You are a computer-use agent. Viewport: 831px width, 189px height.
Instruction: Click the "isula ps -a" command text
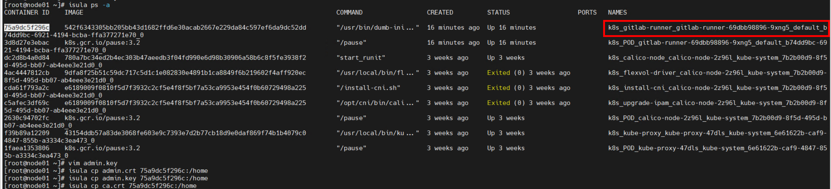tap(89, 5)
